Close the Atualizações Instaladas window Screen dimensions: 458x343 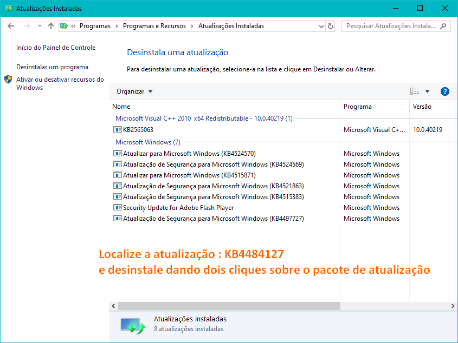tap(445, 9)
